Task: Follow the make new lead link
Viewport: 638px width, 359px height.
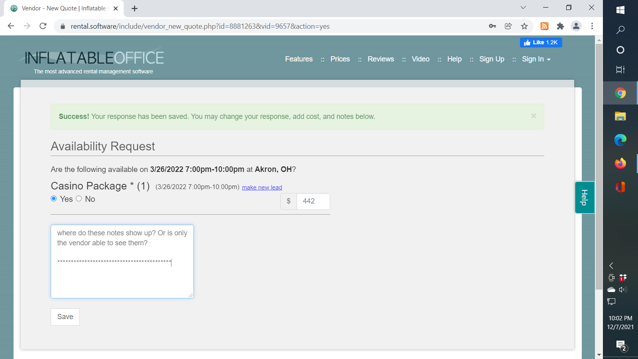Action: pos(262,187)
